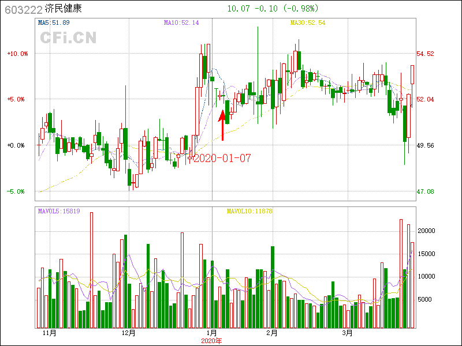This screenshot has height=346, width=462.
Task: Click the 11月 month axis label
Action: point(50,333)
